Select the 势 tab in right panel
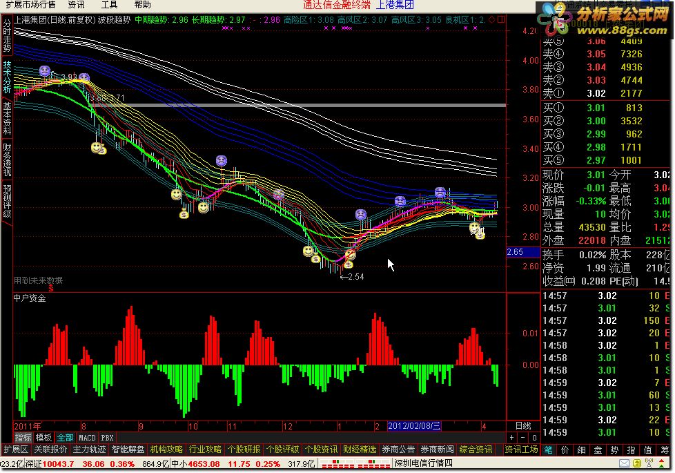The height and width of the screenshot is (473, 675). 614,450
